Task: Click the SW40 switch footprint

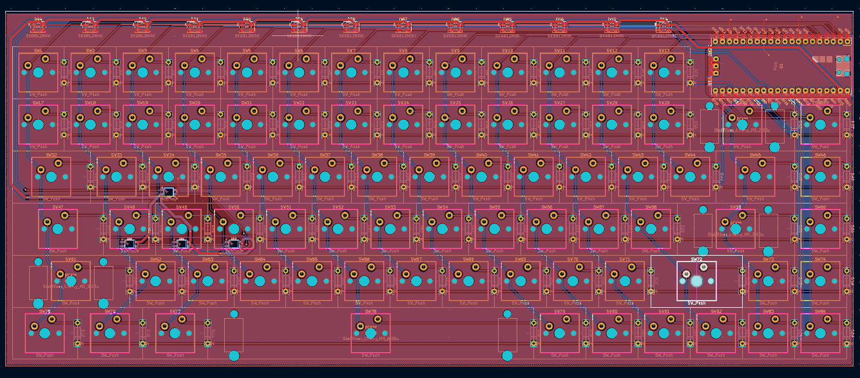Action: click(x=481, y=176)
